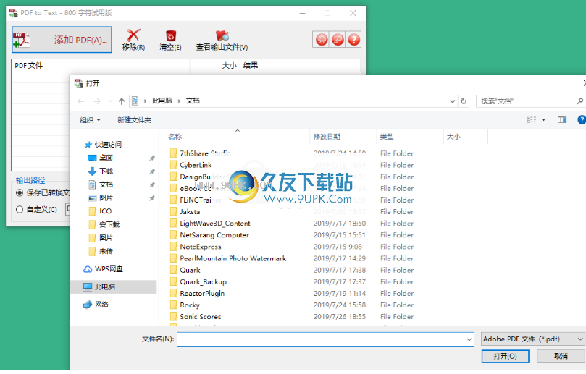586x374 pixels.
Task: Open recent locations dropdown arrow
Action: coord(110,101)
